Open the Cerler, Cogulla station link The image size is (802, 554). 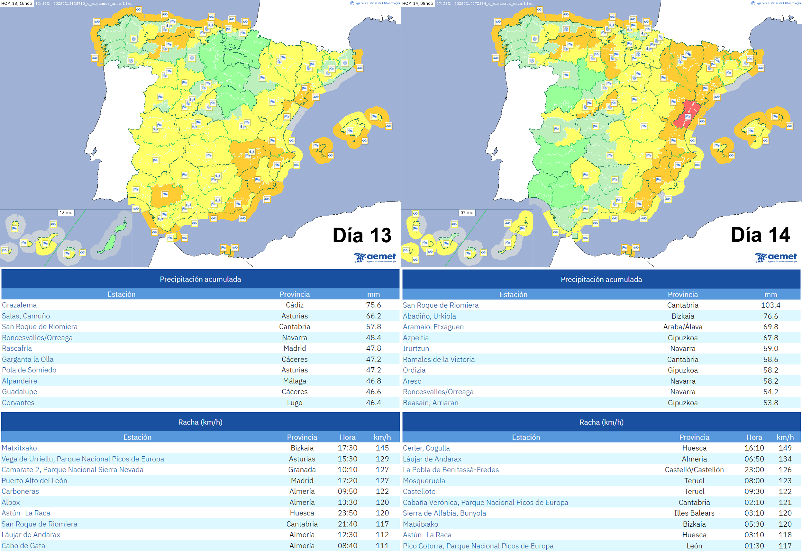[x=426, y=448]
